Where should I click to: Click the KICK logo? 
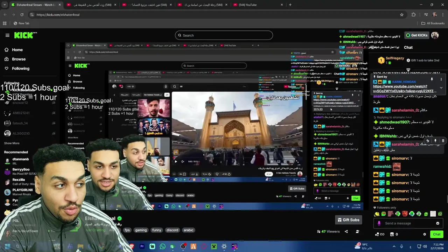[25, 35]
